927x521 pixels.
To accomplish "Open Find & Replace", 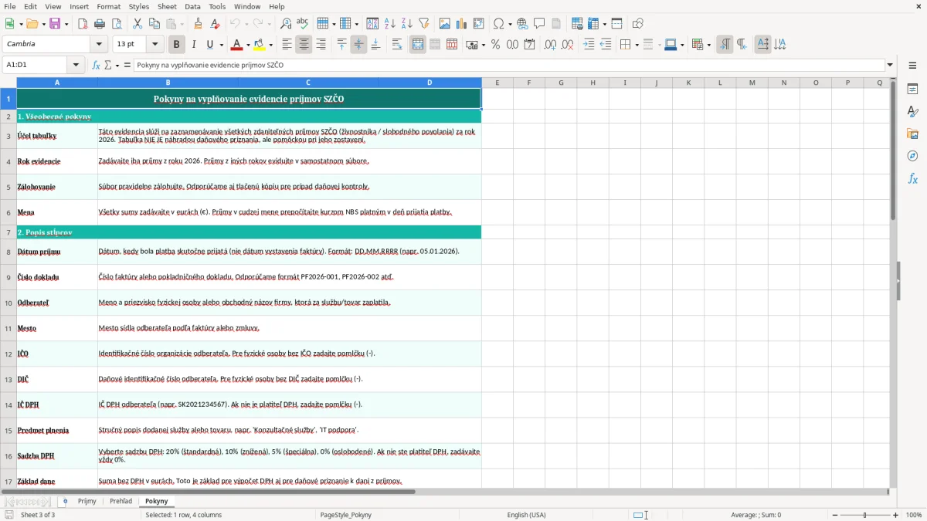I will [x=286, y=24].
